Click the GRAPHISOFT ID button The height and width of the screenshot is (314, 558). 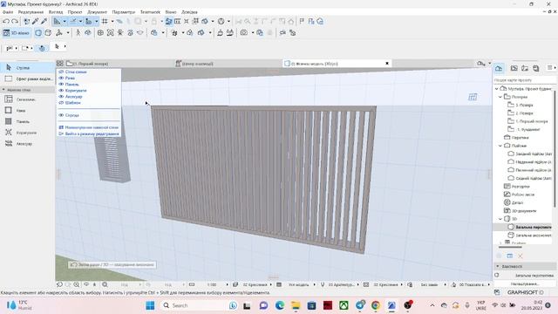coord(525,292)
